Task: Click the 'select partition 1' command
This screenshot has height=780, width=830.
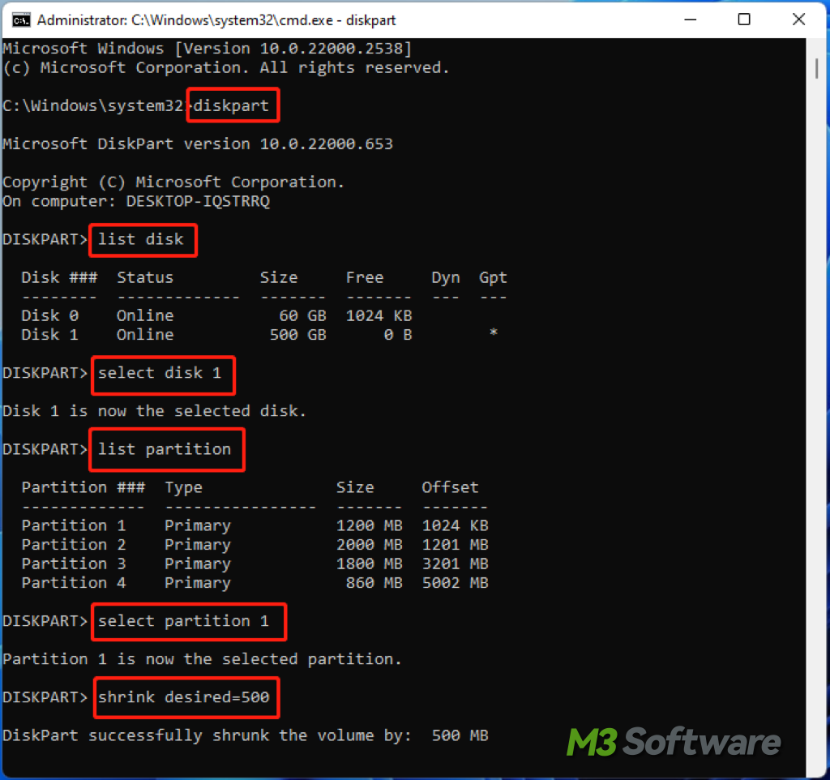Action: click(184, 620)
